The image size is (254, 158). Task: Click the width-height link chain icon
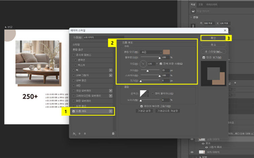click(x=193, y=26)
